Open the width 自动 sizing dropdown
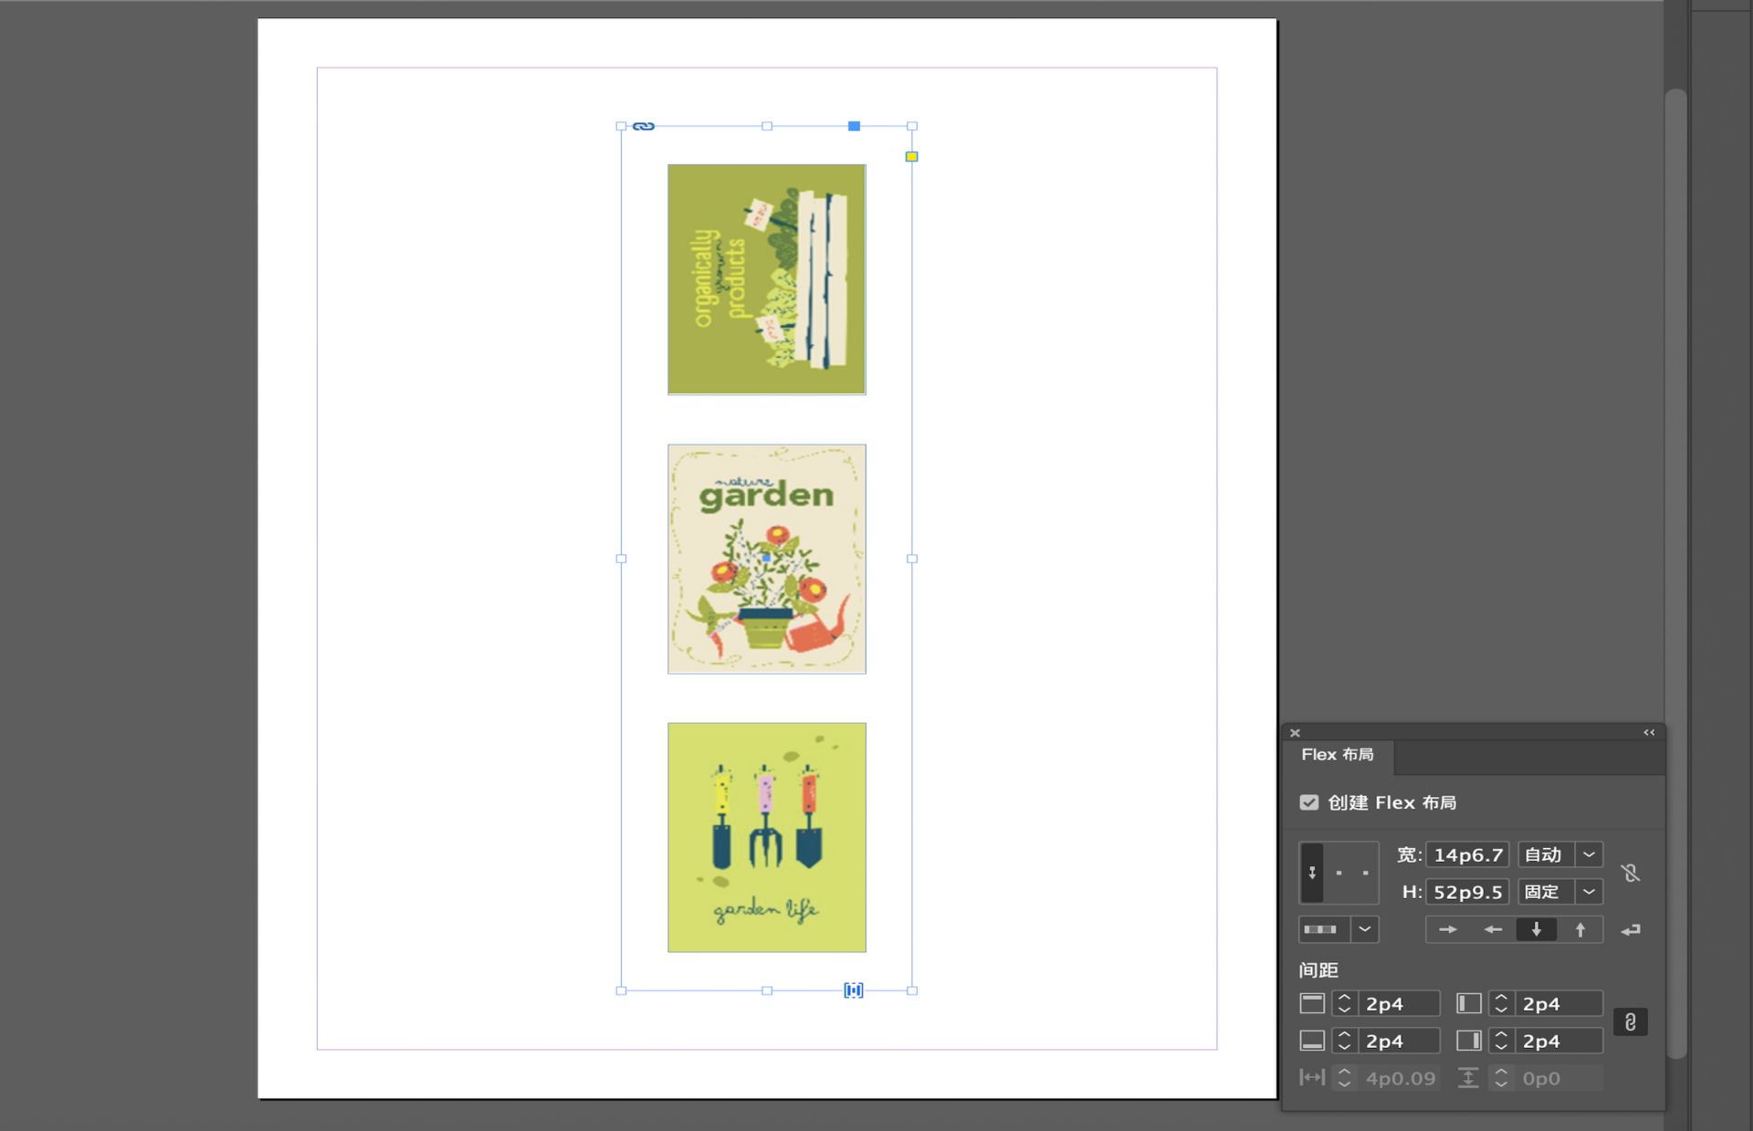Viewport: 1753px width, 1131px height. pos(1589,854)
